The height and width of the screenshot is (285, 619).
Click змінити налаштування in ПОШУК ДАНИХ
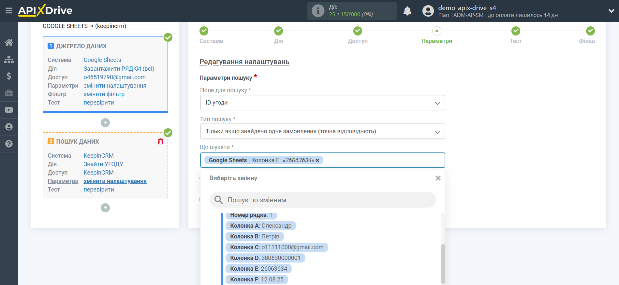(x=115, y=181)
